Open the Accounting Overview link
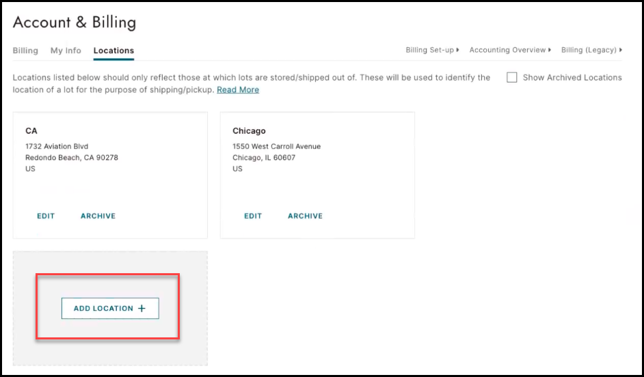644x377 pixels. click(x=510, y=50)
